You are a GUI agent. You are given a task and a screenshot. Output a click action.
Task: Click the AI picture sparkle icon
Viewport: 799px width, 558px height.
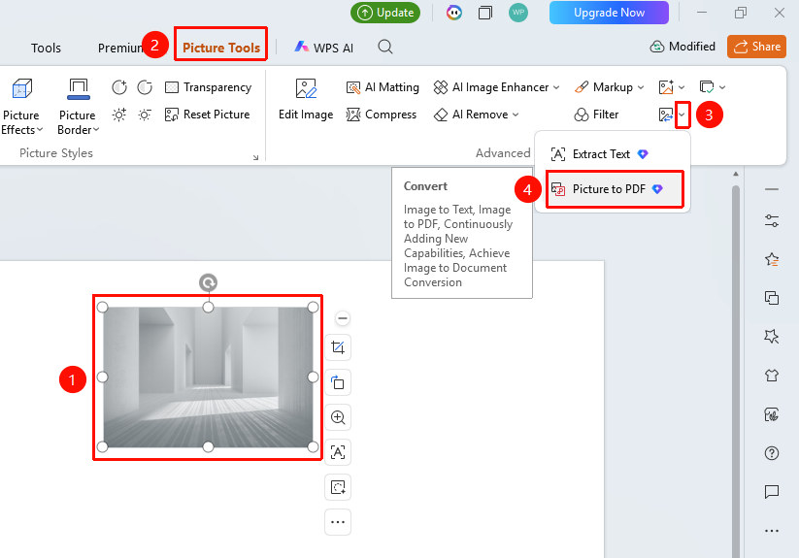click(x=666, y=87)
